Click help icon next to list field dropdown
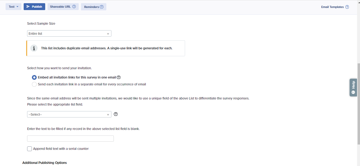The width and height of the screenshot is (360, 166). tap(116, 114)
